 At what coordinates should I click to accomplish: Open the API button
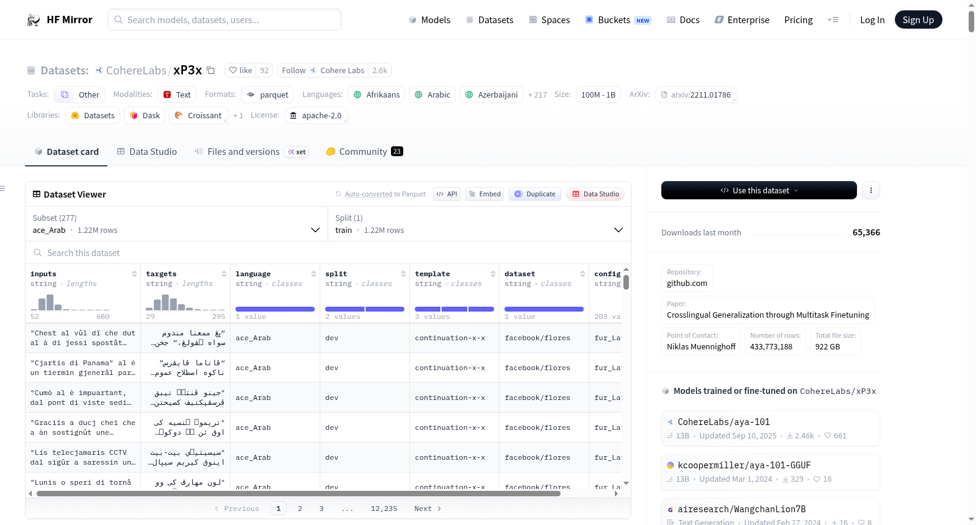[x=447, y=194]
